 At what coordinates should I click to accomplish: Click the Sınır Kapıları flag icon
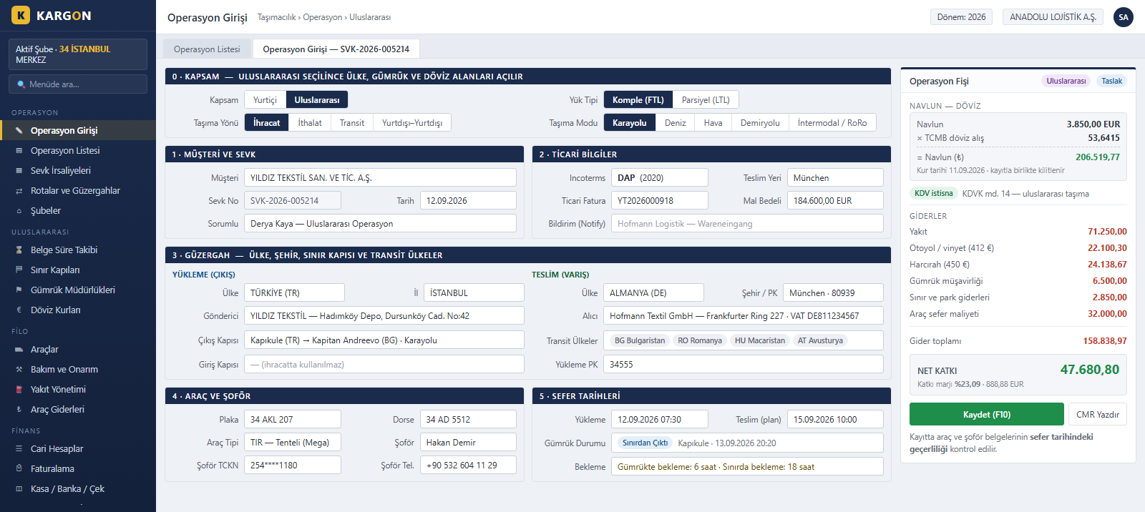(19, 270)
